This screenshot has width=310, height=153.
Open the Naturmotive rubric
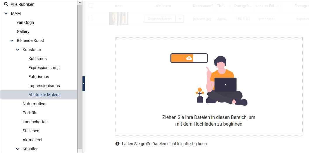coord(34,104)
